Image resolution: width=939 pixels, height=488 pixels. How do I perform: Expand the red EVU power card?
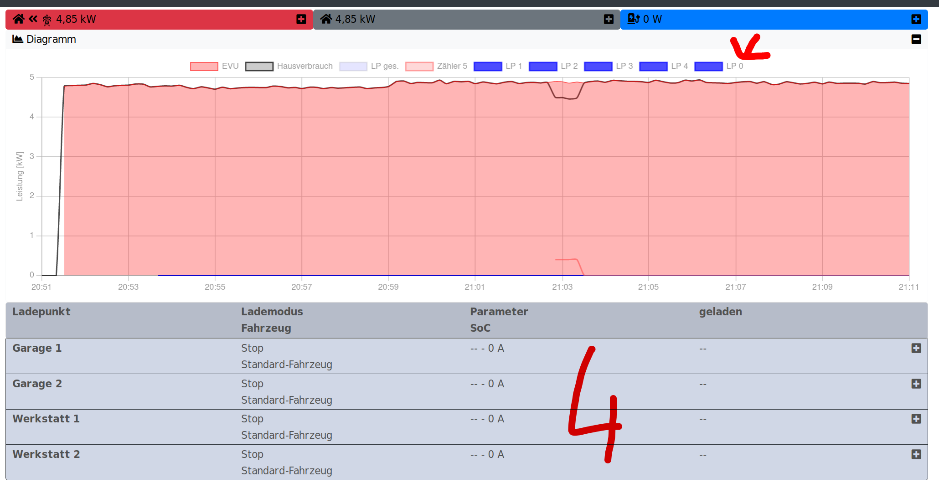301,19
